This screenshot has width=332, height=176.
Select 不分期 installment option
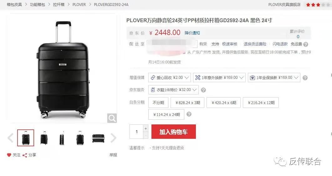click(x=158, y=103)
